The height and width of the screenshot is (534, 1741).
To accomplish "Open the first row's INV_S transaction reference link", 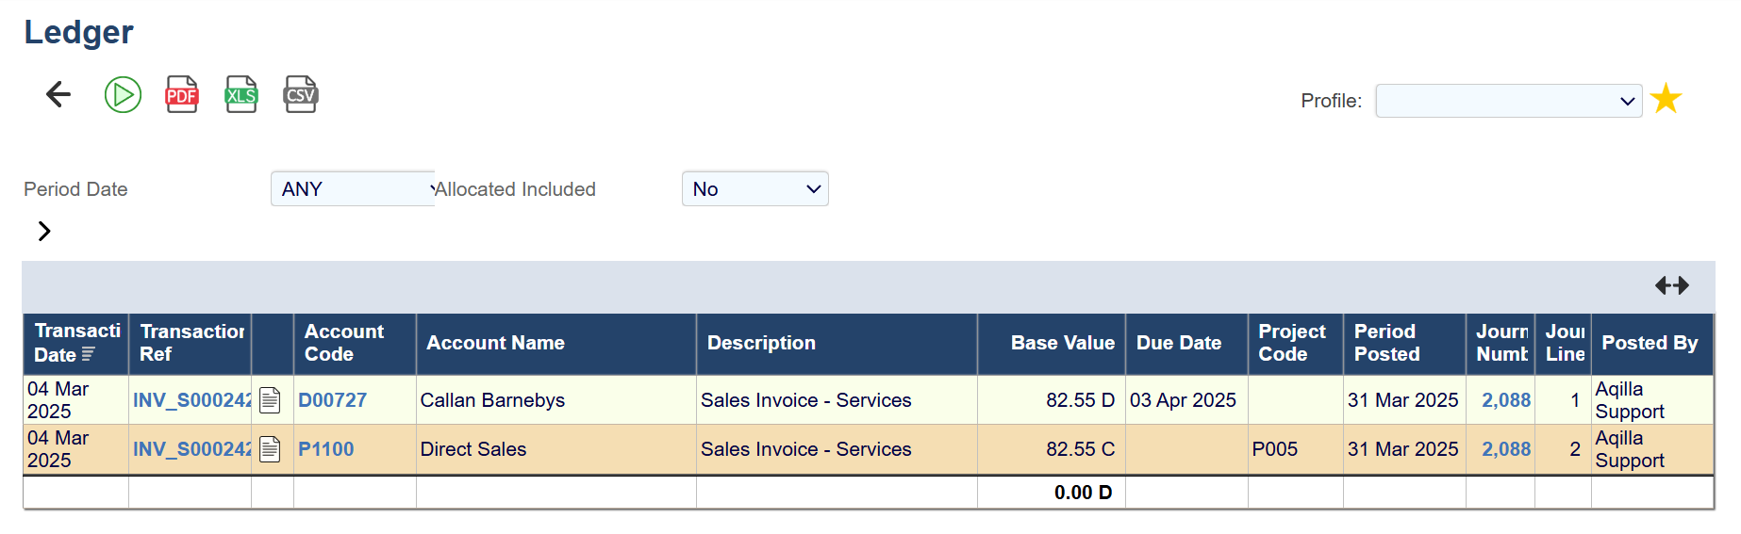I will point(191,400).
